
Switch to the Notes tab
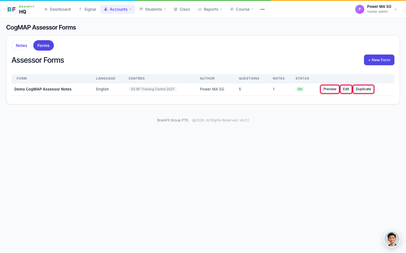click(21, 46)
